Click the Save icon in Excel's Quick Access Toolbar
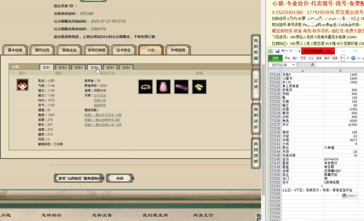This screenshot has height=221, width=364. [x=278, y=51]
